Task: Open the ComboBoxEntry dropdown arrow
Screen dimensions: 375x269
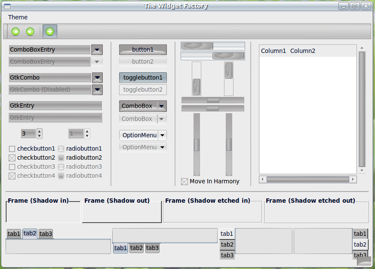Action: point(97,50)
